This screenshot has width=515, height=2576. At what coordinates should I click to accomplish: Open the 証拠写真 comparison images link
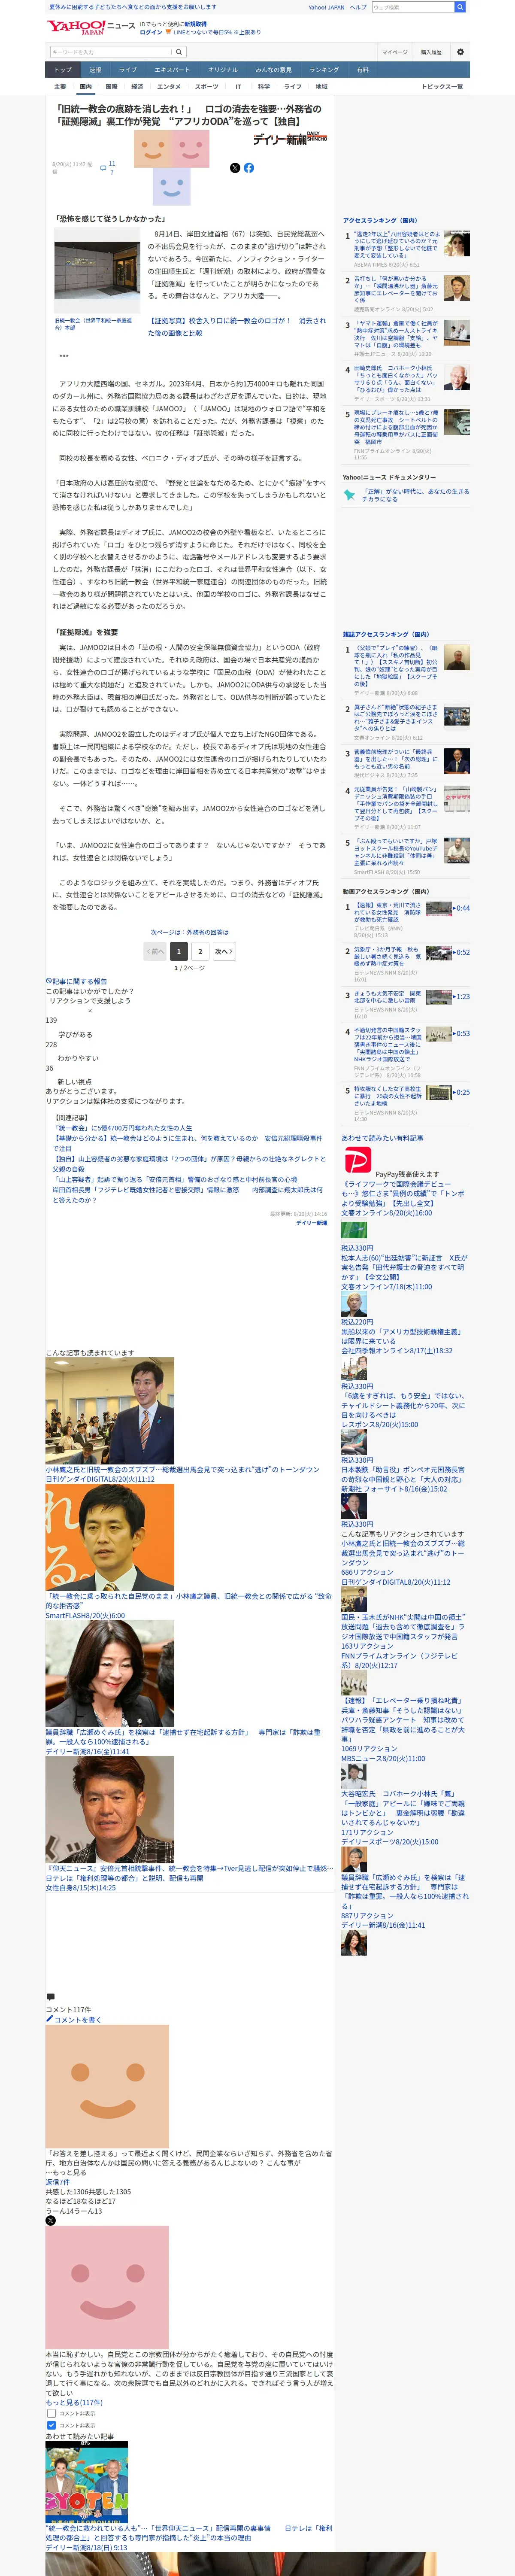pyautogui.click(x=237, y=327)
